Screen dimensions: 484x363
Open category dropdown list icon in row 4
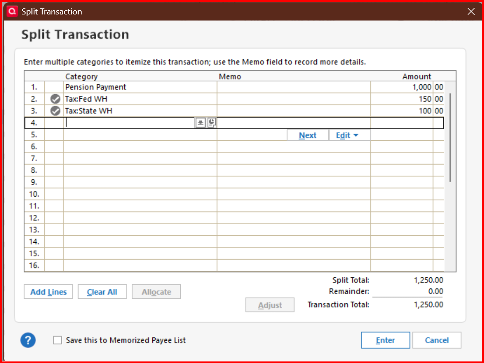coord(200,123)
